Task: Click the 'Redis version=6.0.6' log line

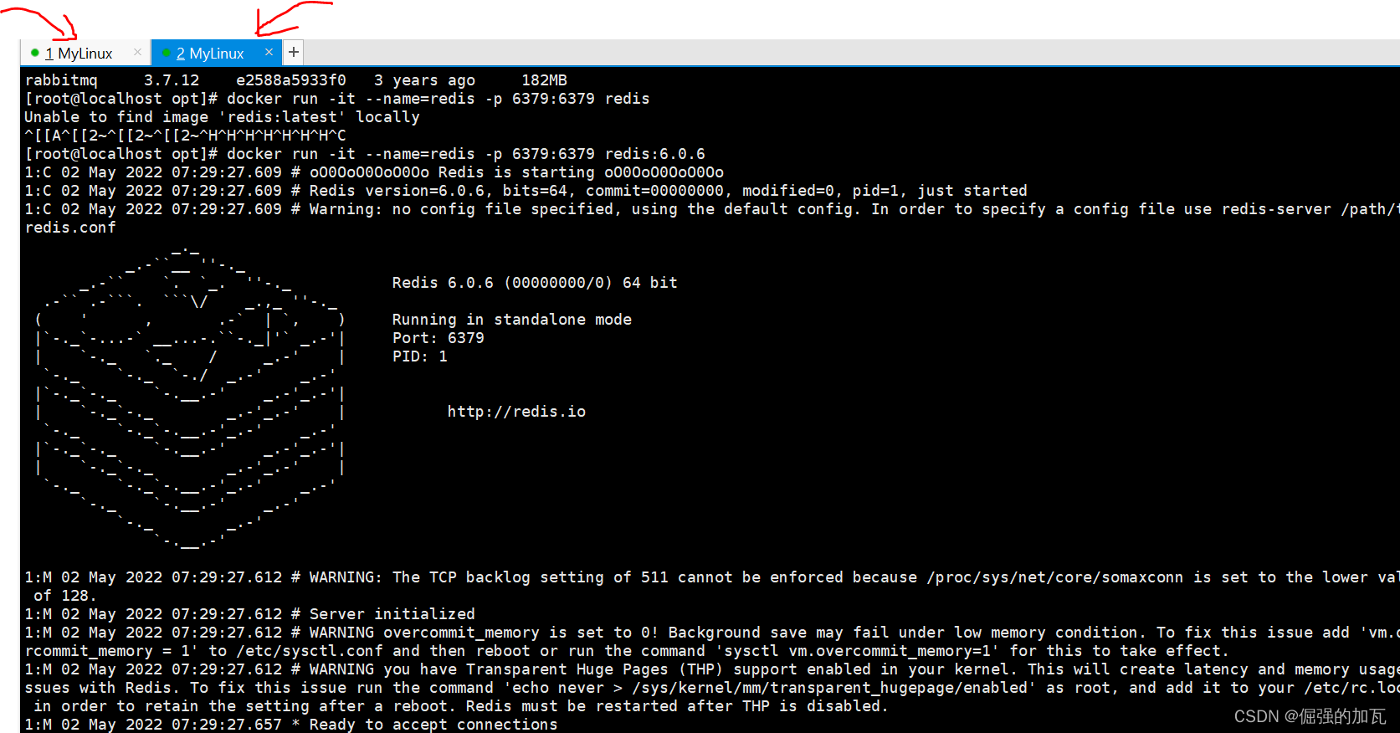Action: coord(526,191)
